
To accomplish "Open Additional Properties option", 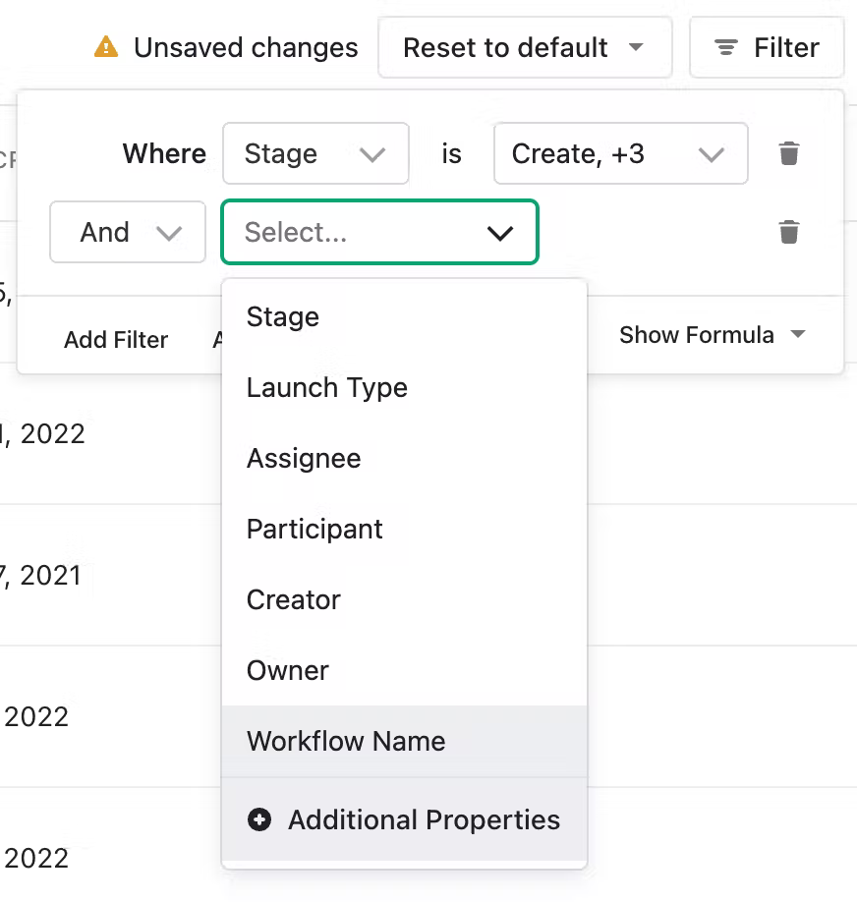I will pos(404,819).
